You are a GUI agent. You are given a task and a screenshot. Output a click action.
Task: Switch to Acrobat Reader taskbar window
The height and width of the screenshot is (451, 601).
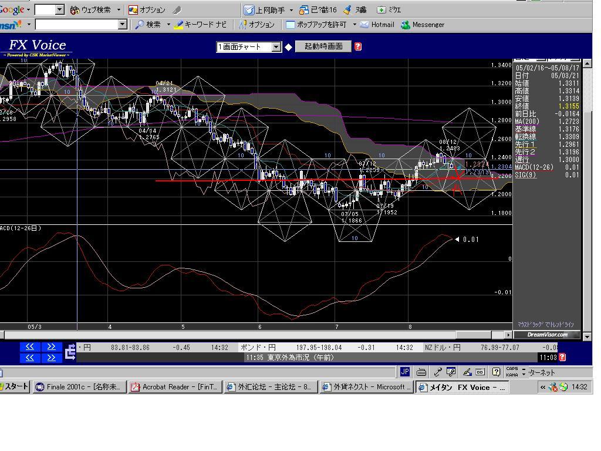pyautogui.click(x=175, y=387)
